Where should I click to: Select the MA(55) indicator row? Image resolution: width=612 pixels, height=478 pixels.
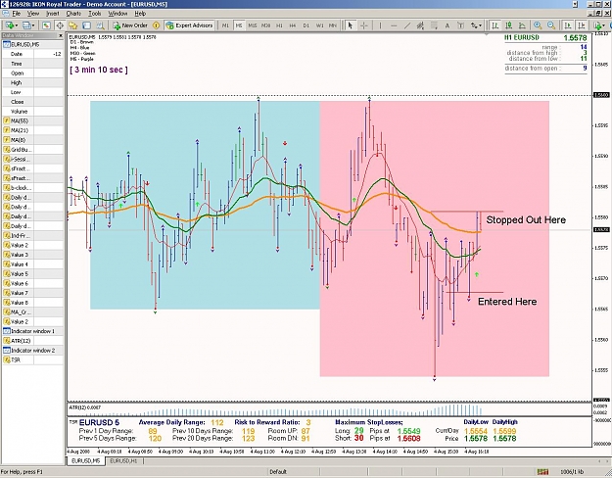click(x=32, y=121)
